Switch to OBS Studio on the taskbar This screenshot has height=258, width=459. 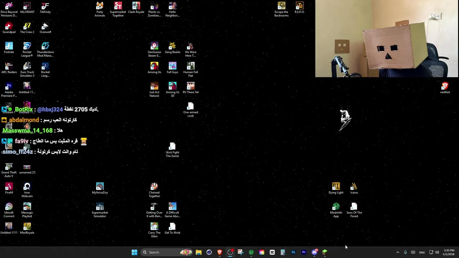tap(230, 252)
